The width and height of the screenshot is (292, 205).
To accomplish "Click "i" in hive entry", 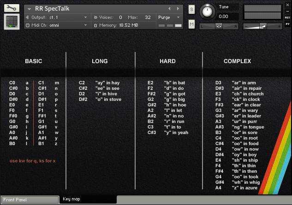I will 106,94.
